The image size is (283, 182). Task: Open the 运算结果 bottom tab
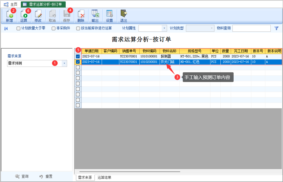[x=104, y=177]
